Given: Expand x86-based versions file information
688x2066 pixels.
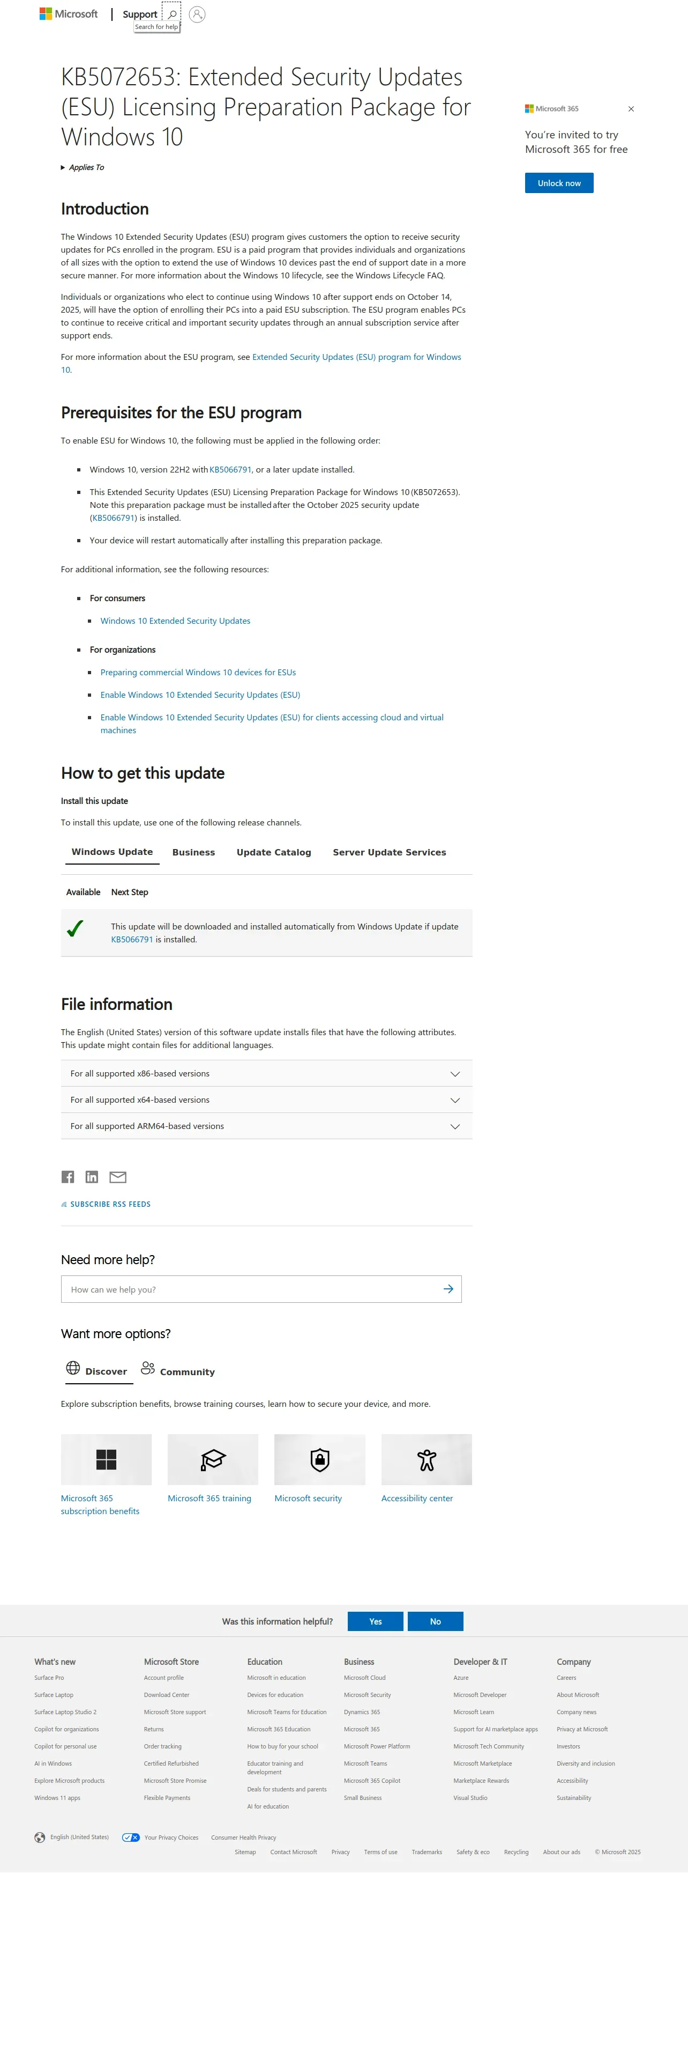Looking at the screenshot, I should [x=455, y=1073].
